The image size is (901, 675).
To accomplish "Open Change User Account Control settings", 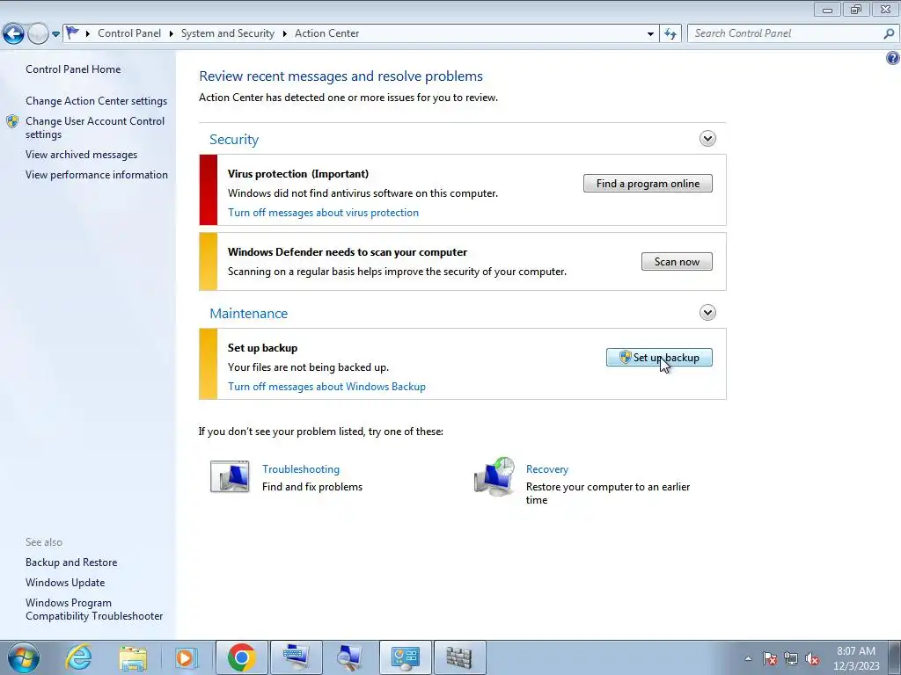I will pyautogui.click(x=95, y=127).
